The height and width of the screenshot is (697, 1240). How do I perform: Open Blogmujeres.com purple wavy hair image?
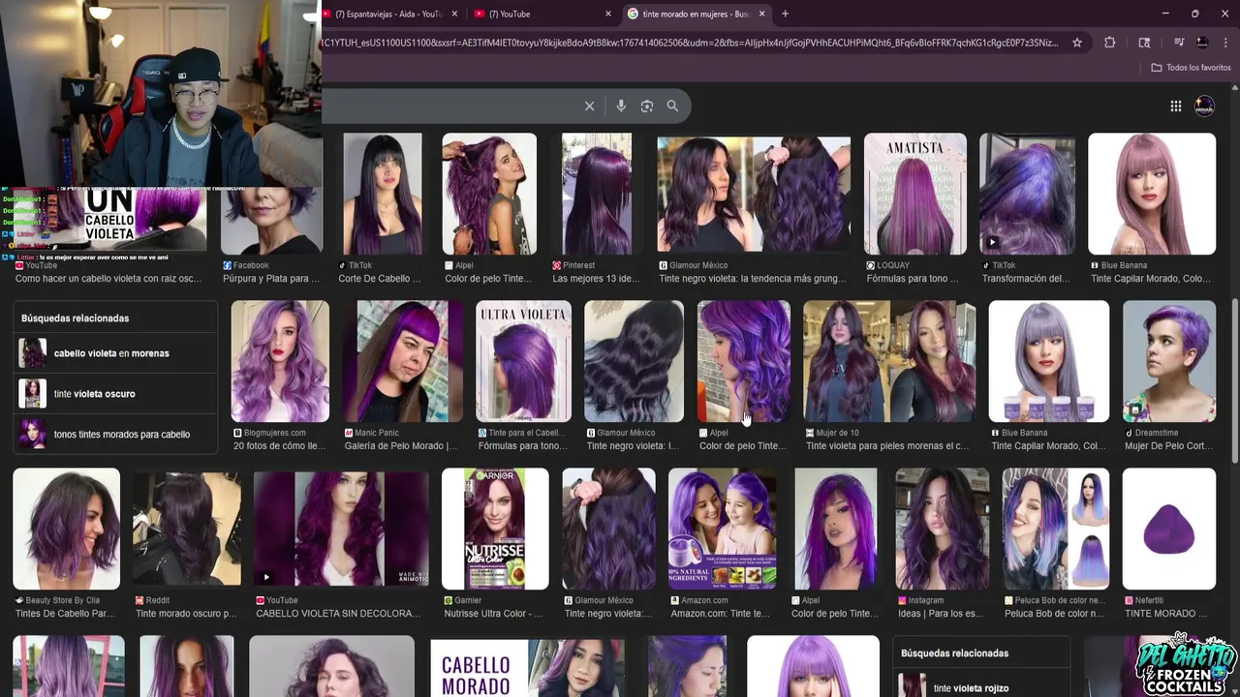pyautogui.click(x=280, y=361)
